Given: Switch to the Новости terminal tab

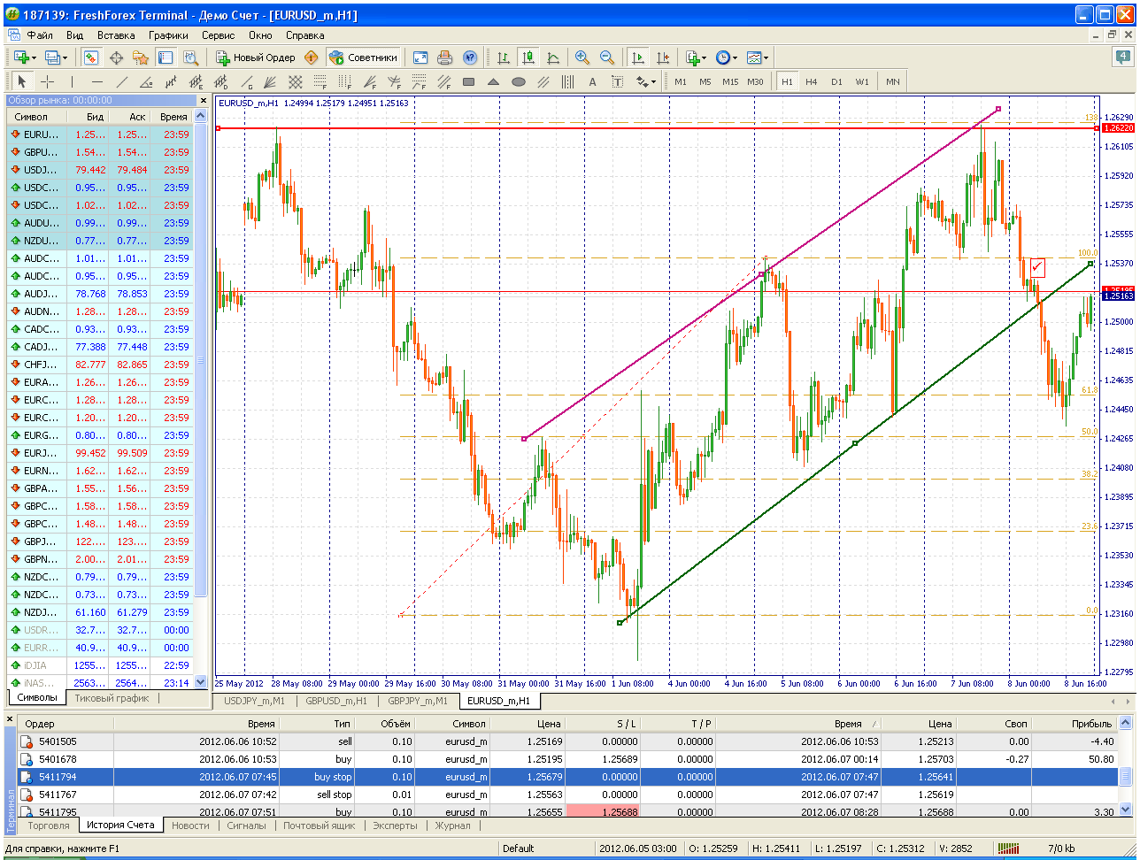Looking at the screenshot, I should point(190,825).
